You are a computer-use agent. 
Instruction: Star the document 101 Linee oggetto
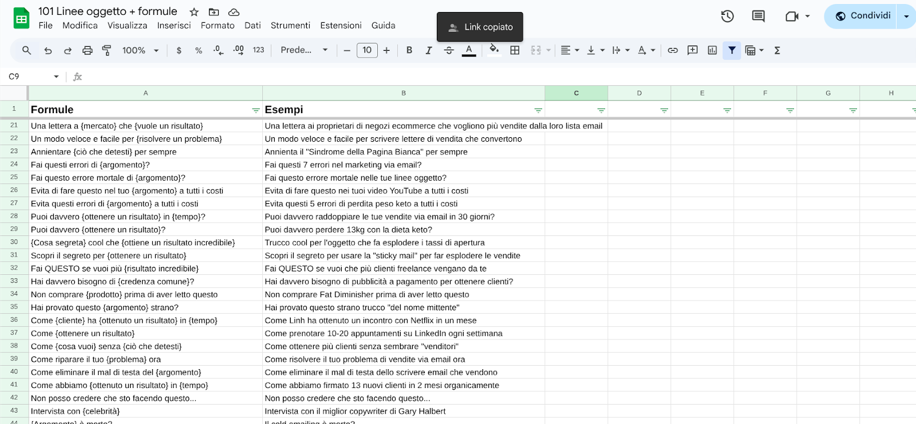[194, 12]
